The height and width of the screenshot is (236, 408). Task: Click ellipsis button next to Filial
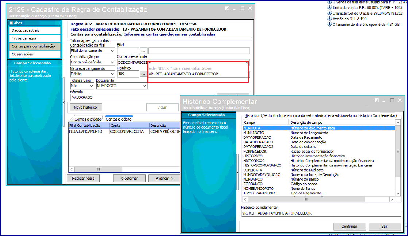click(x=143, y=50)
